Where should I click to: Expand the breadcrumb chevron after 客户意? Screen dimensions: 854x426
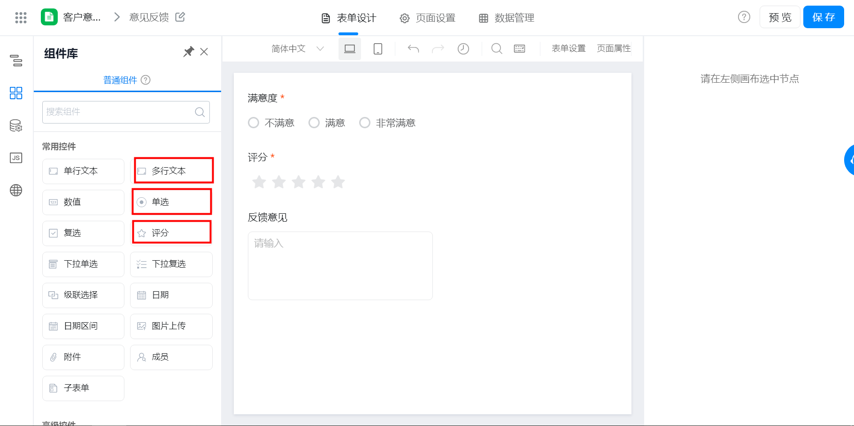[117, 17]
